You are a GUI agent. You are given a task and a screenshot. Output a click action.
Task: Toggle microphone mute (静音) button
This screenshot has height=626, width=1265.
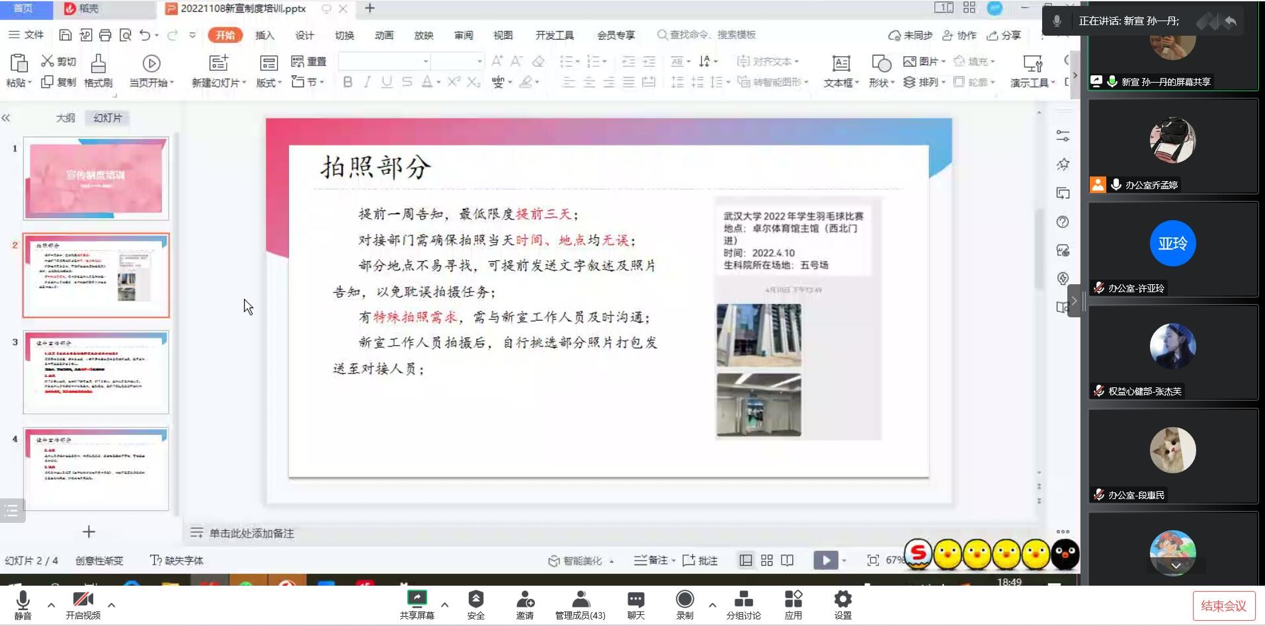tap(23, 600)
